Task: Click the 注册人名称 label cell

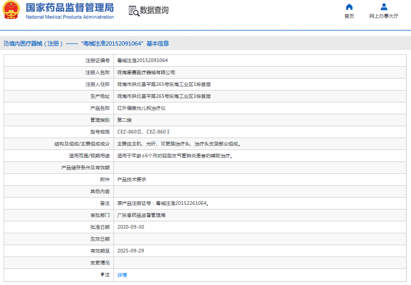Action: point(59,72)
